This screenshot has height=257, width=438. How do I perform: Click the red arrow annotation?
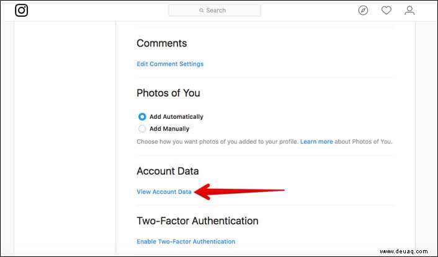tap(239, 191)
